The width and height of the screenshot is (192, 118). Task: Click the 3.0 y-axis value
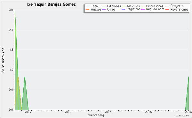(11, 10)
